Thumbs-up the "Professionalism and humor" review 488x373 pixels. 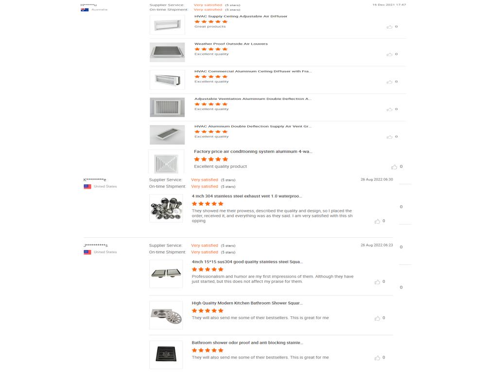click(377, 282)
